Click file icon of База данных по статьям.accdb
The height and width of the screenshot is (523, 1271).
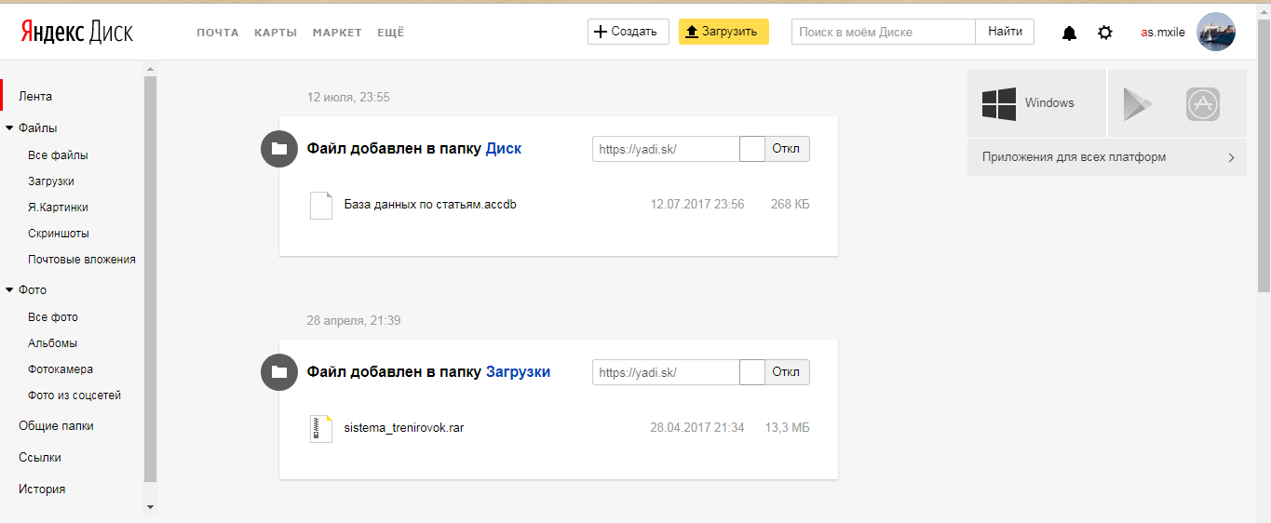click(321, 205)
